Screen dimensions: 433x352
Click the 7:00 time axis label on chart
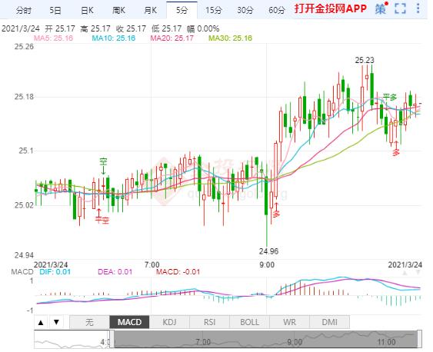pos(152,265)
